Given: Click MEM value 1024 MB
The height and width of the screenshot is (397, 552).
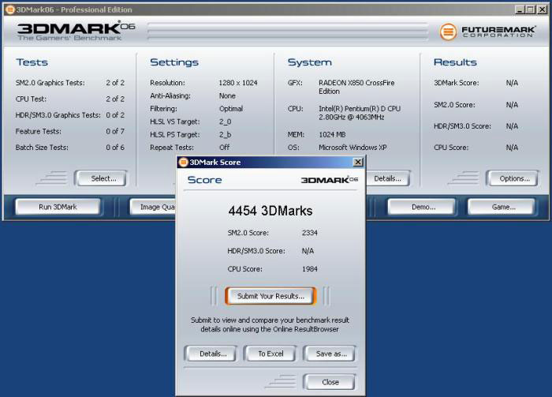Looking at the screenshot, I should (332, 134).
